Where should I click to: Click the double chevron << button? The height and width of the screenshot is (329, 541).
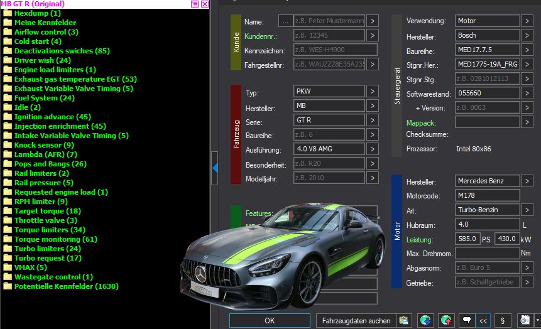(483, 320)
